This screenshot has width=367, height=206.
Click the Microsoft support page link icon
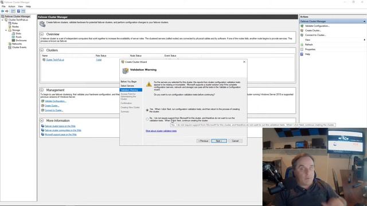(42, 134)
